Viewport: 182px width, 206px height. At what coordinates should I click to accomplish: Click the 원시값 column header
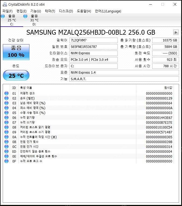(168, 88)
